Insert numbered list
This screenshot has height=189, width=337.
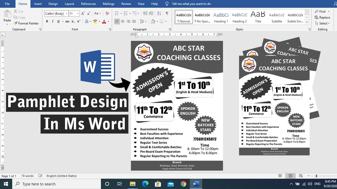[x=126, y=13]
